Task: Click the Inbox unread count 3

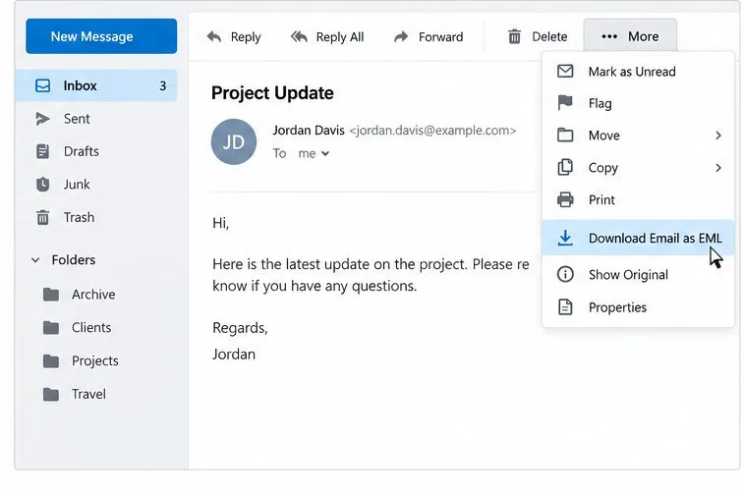Action: [x=162, y=85]
